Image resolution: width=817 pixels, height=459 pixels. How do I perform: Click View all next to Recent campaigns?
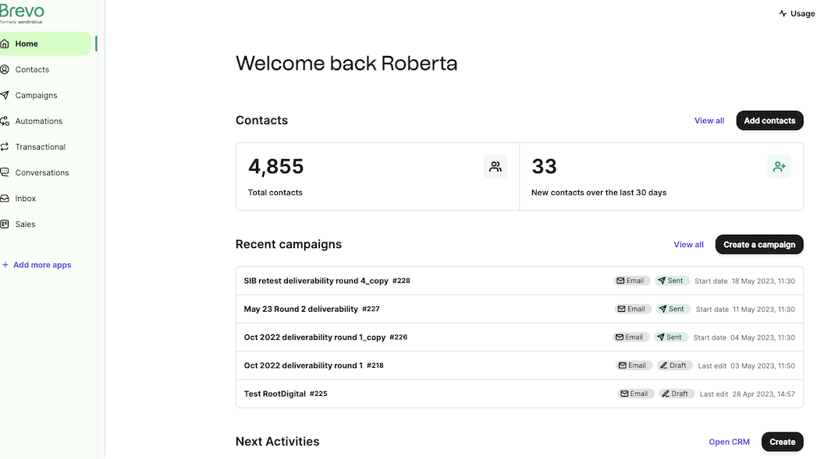tap(688, 245)
